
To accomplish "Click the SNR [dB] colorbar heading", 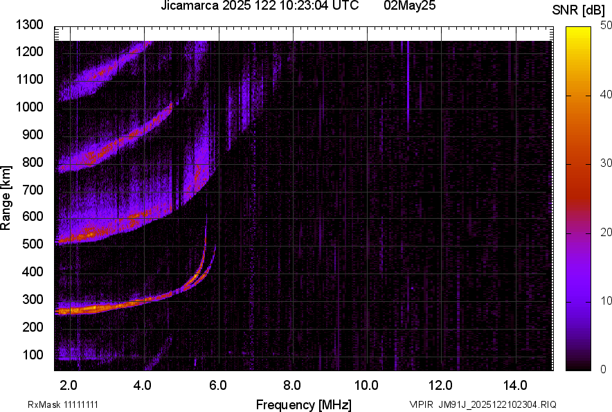I will (580, 10).
